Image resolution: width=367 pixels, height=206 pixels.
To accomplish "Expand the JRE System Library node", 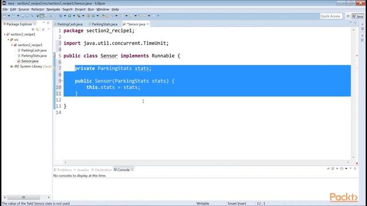I will click(x=8, y=66).
